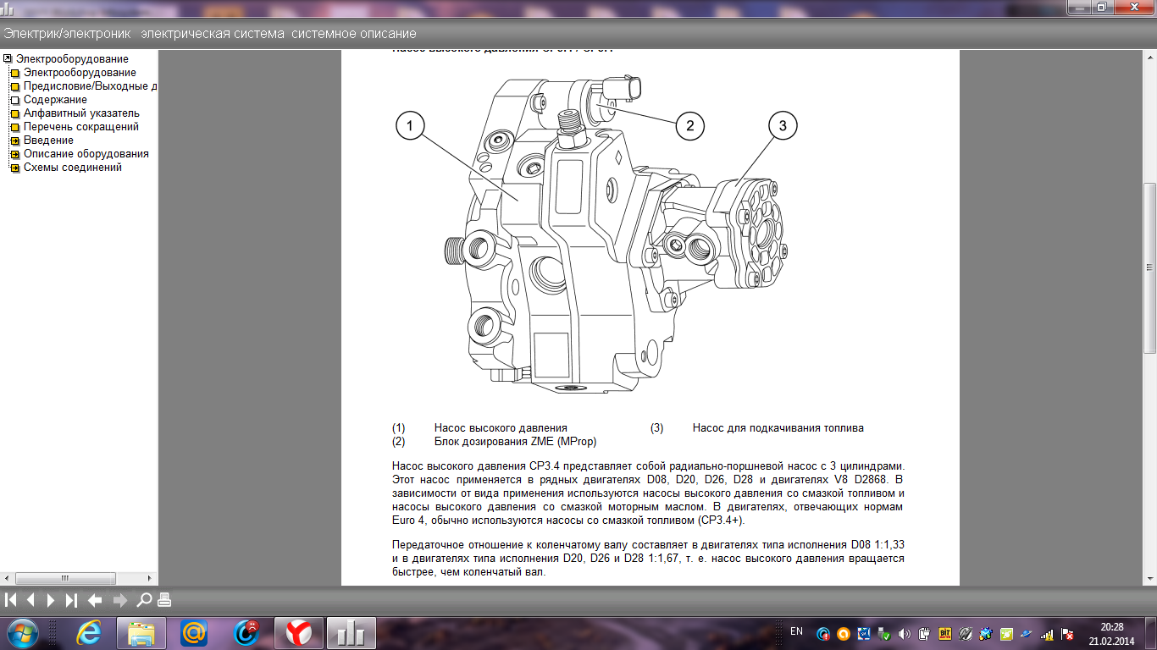Open safely remove hardware tray icon
The height and width of the screenshot is (650, 1157).
tap(883, 633)
